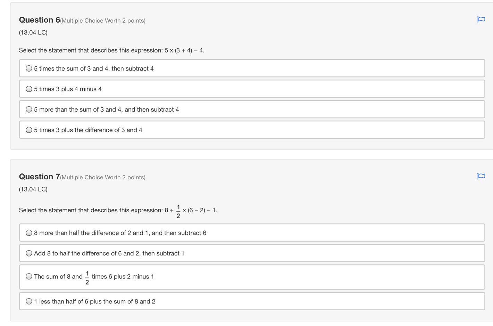Select 'Add 8 to half the difference of 6 and 2'

coord(29,253)
